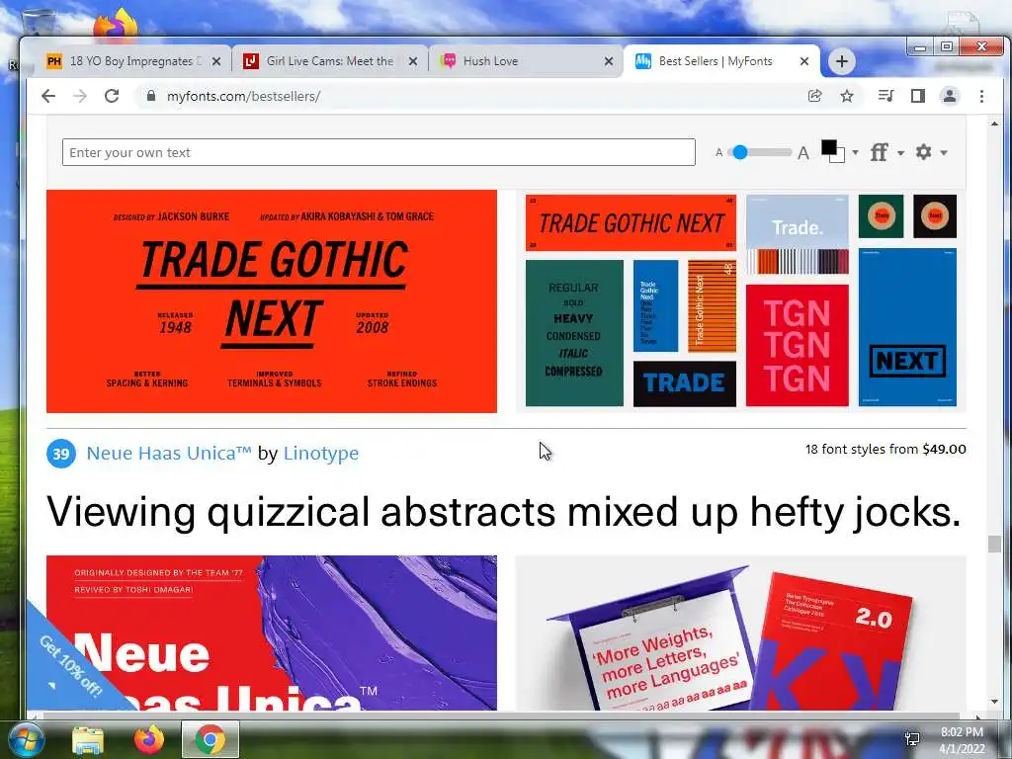Close the Hush Love tab
Screen dimensions: 1012x759
(609, 61)
